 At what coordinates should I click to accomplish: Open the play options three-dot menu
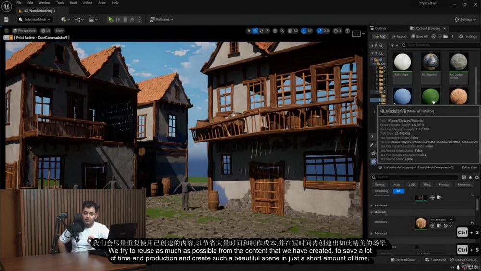[139, 19]
